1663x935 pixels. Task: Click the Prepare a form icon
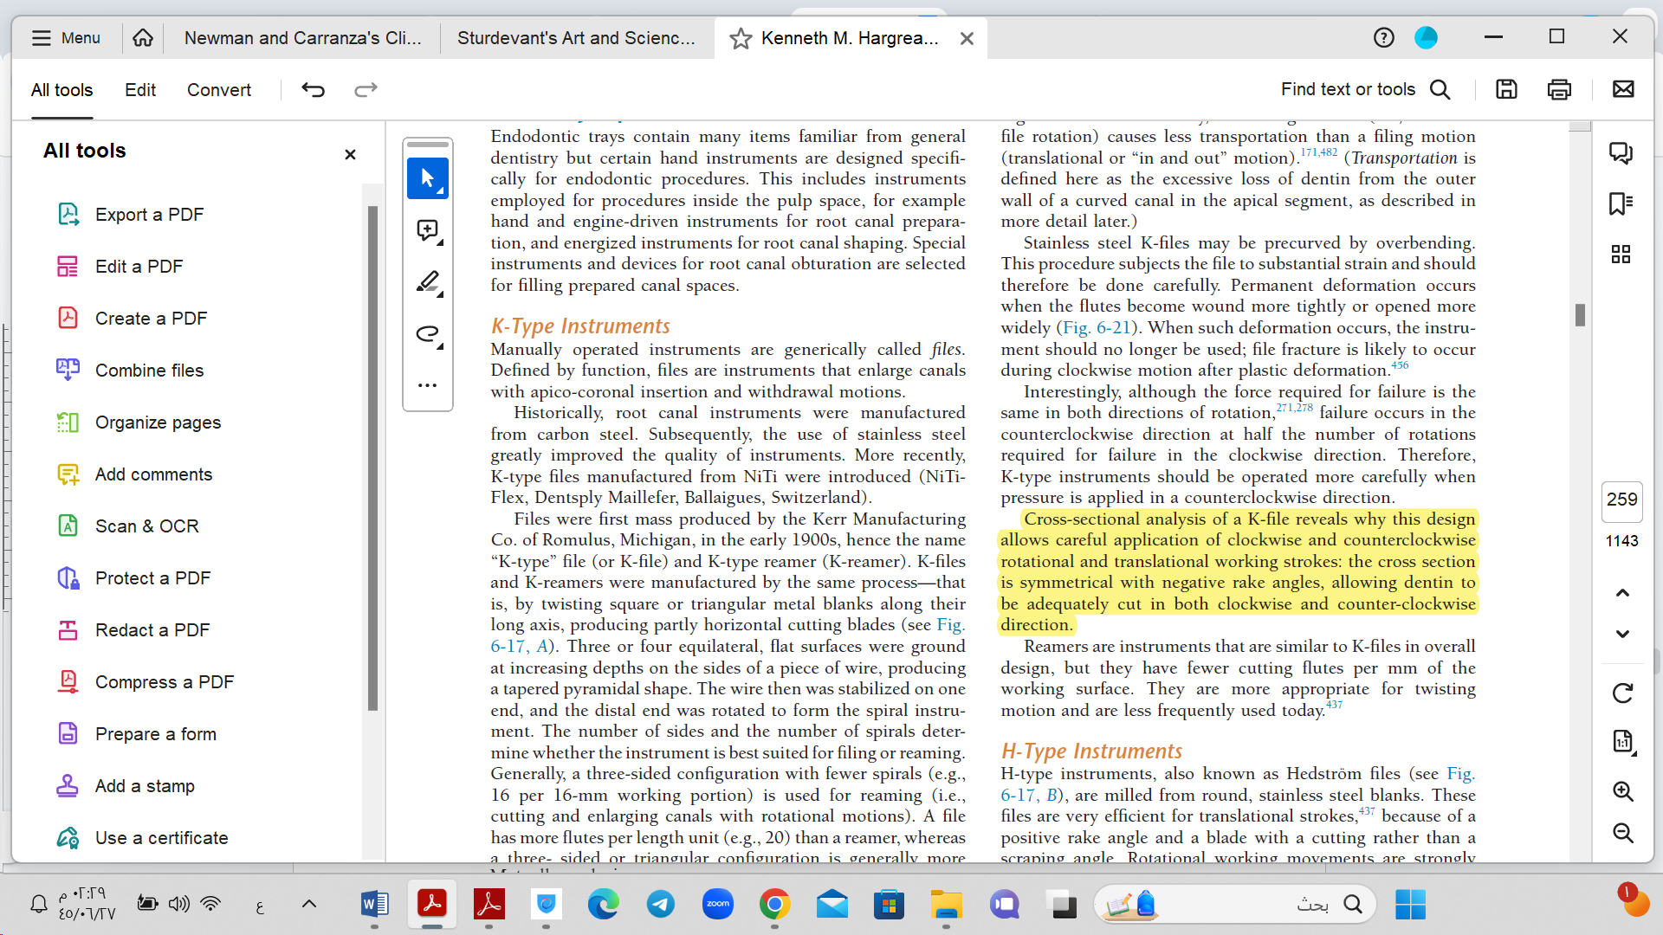(x=68, y=733)
